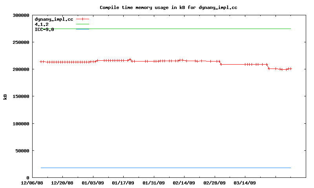The image size is (314, 188).
Task: Click the ICC-9.0 legend entry text
Action: 44,29
